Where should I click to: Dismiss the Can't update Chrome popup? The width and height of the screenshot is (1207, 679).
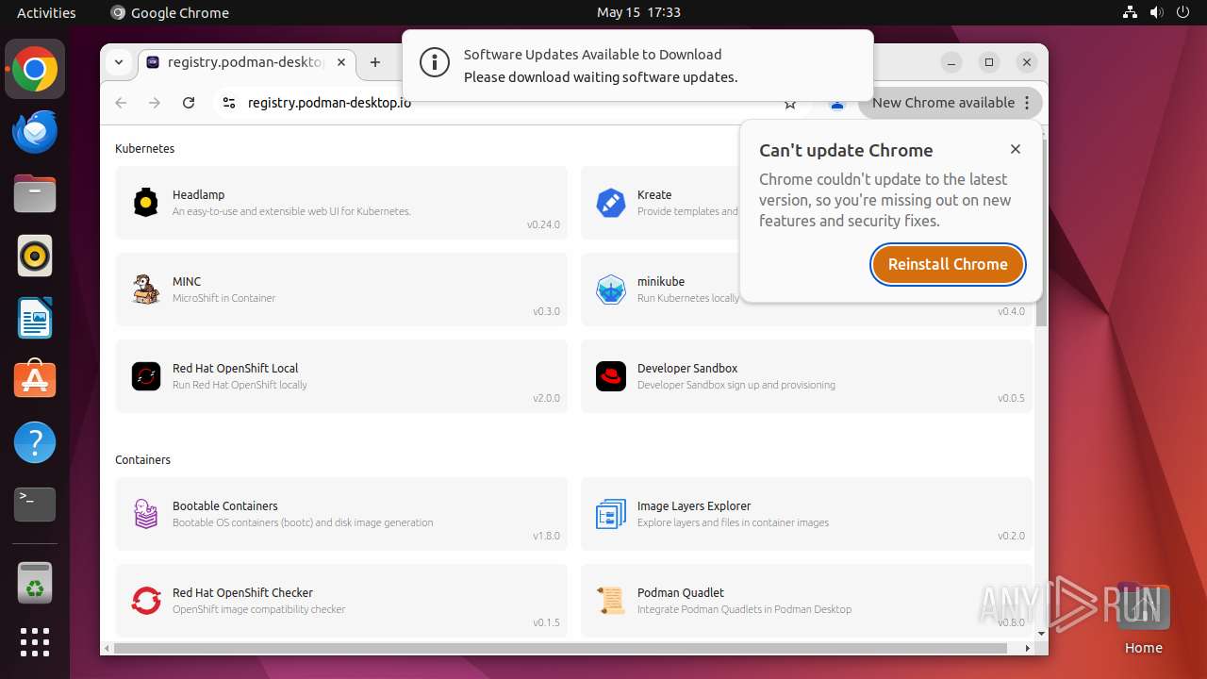1016,149
